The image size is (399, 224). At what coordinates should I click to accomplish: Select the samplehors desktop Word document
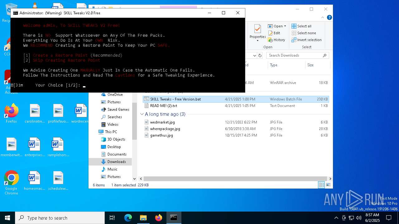[58, 147]
